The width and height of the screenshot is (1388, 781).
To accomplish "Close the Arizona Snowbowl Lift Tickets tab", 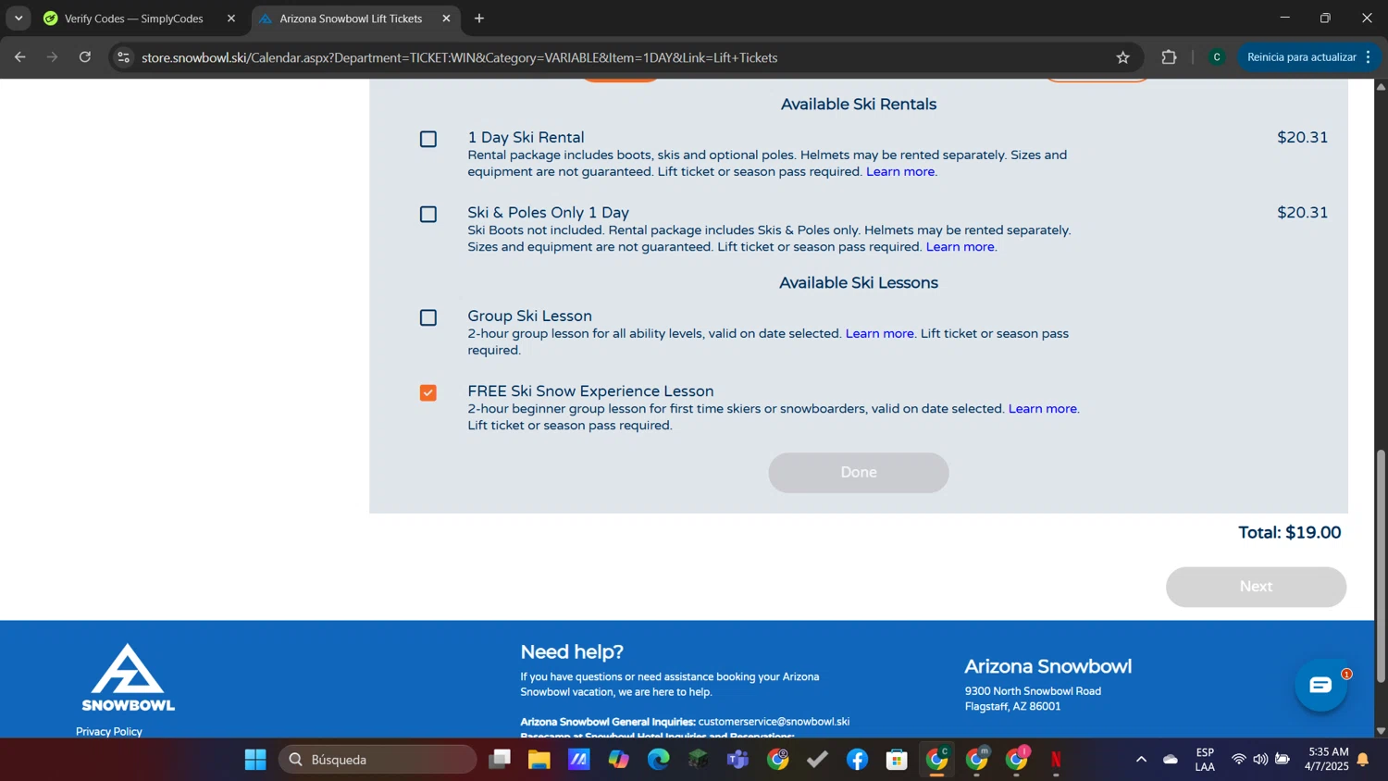I will pos(446,19).
